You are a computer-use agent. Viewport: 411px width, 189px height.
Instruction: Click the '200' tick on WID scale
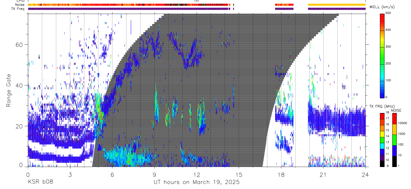388,63
